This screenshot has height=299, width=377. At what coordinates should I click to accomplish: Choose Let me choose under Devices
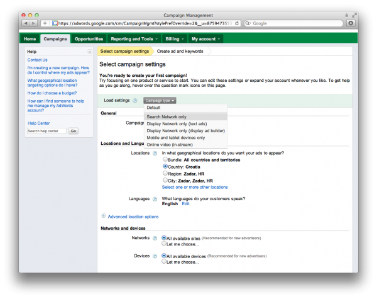[x=164, y=261]
